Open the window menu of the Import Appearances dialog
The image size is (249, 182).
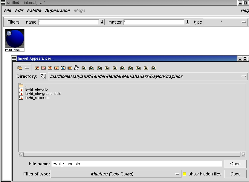[14, 58]
